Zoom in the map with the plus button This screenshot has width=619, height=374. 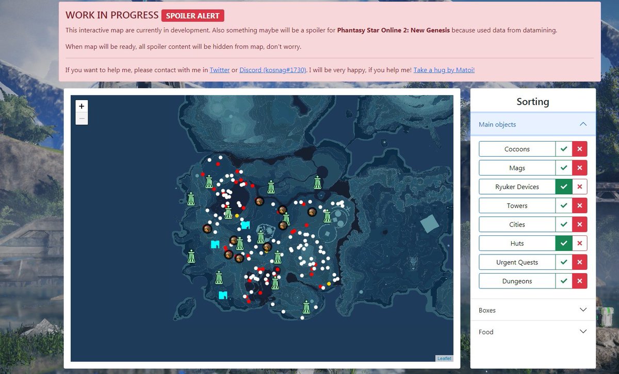pyautogui.click(x=82, y=106)
